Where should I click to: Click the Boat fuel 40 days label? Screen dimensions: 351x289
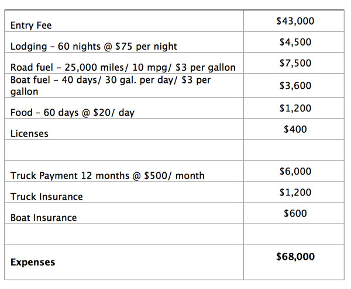(x=110, y=86)
